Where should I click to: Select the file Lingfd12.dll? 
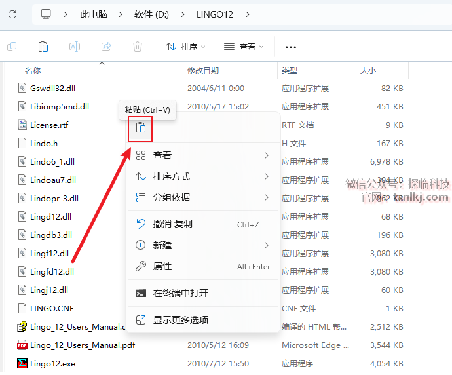pyautogui.click(x=52, y=271)
